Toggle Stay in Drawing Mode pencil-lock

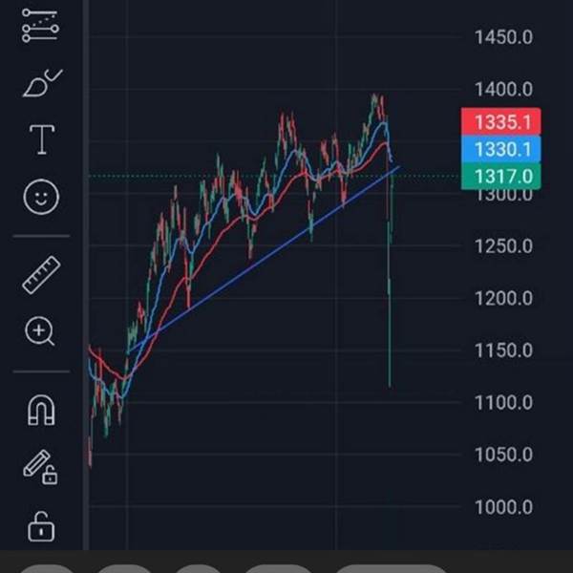tap(40, 467)
